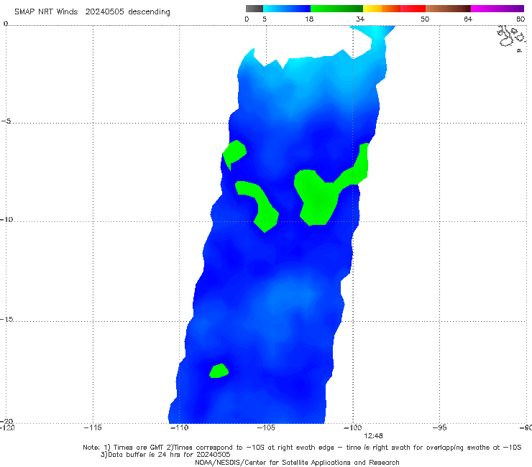The image size is (532, 467).
Task: Click the swath time label '12:48'
Action: click(x=373, y=436)
